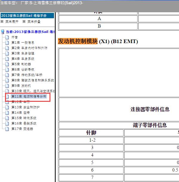Click pin 6 row cell
The width and height of the screenshot is (179, 182).
[91, 170]
